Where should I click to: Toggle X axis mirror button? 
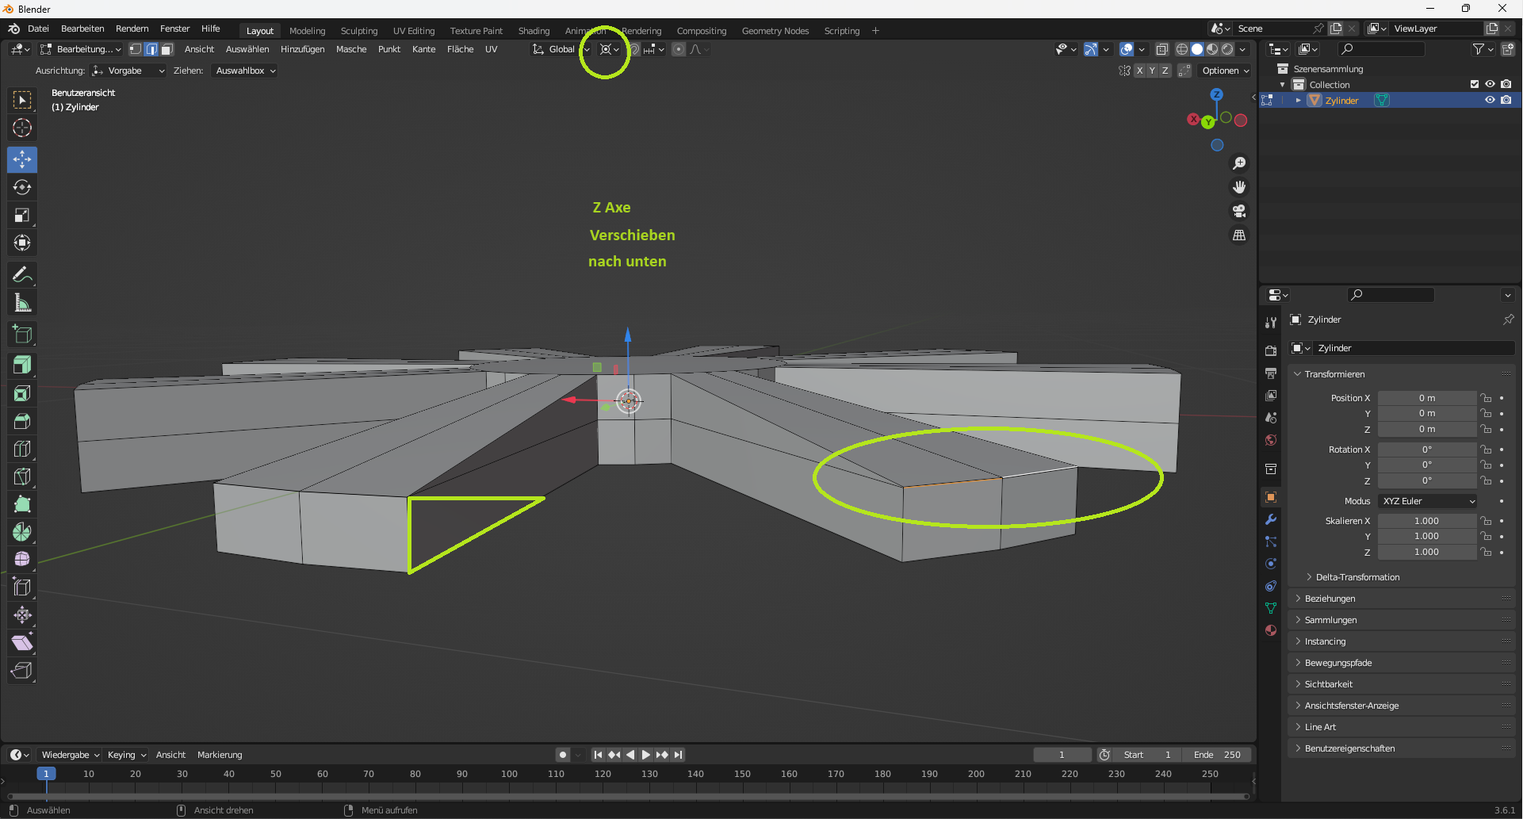[1140, 71]
